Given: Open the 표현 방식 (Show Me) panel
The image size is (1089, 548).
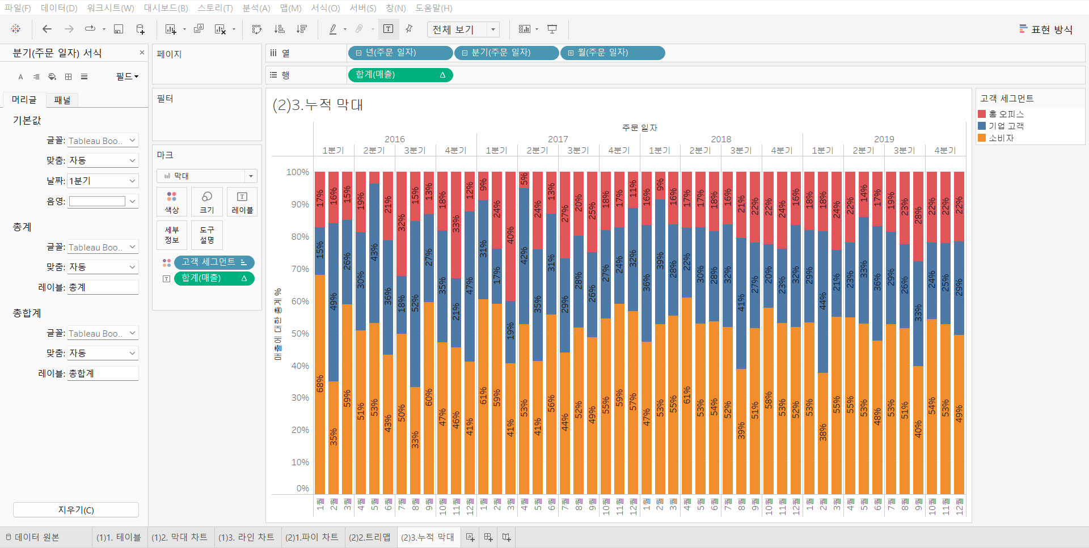Looking at the screenshot, I should 1046,29.
